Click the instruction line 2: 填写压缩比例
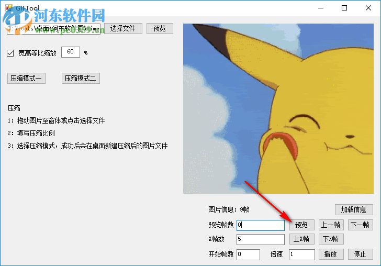The height and width of the screenshot is (266, 381). click(x=31, y=133)
